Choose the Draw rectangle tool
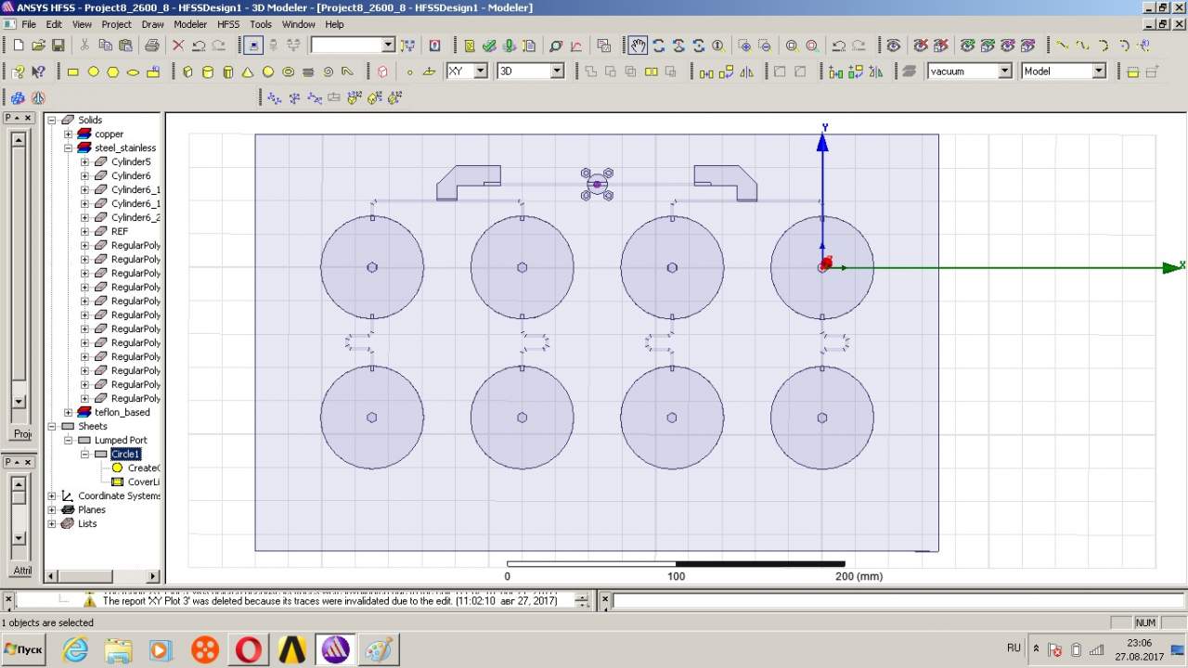This screenshot has height=668, width=1188. 72,71
